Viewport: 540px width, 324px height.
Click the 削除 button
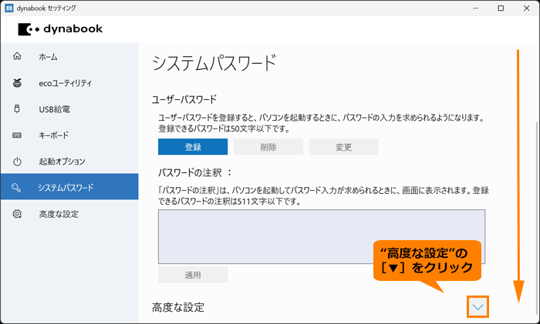point(268,147)
